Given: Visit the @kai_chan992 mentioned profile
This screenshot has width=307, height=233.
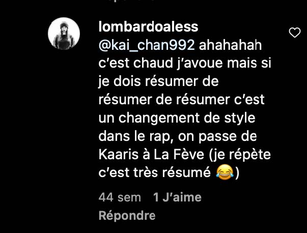Looking at the screenshot, I should pos(147,45).
